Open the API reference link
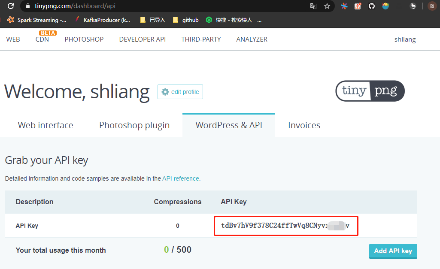 [x=180, y=178]
